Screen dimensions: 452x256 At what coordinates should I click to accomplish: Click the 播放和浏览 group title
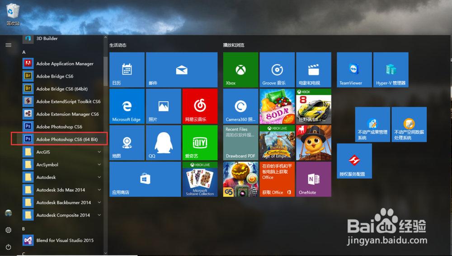(x=234, y=45)
